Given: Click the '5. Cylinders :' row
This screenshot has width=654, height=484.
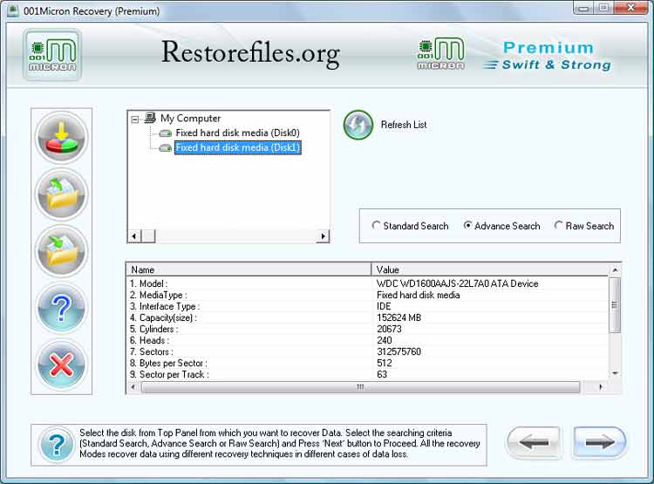Looking at the screenshot, I should point(367,329).
